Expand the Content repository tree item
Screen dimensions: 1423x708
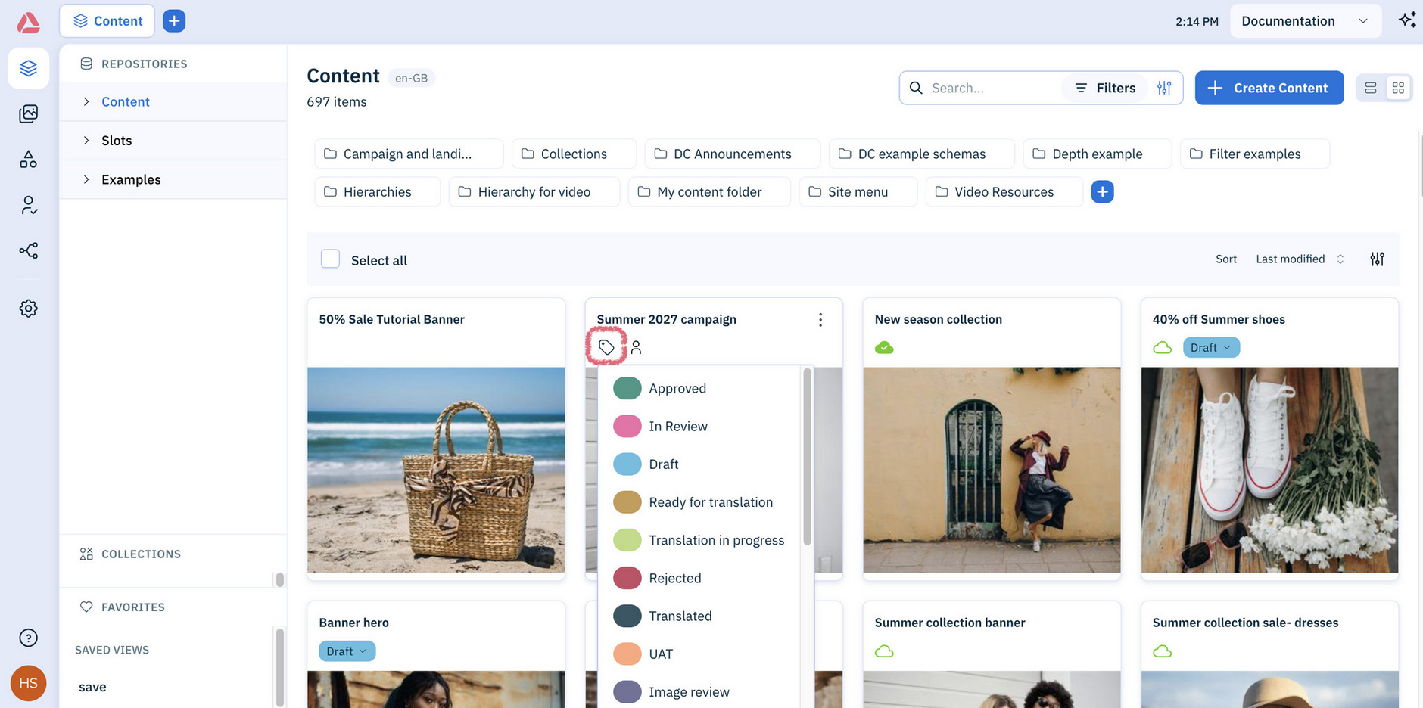pos(86,101)
